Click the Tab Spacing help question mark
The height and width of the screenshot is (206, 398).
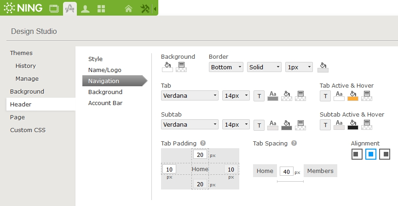click(x=294, y=143)
